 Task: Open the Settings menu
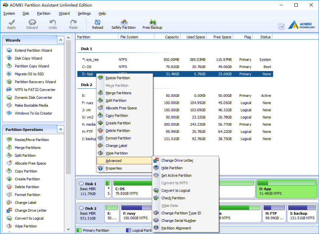84,13
